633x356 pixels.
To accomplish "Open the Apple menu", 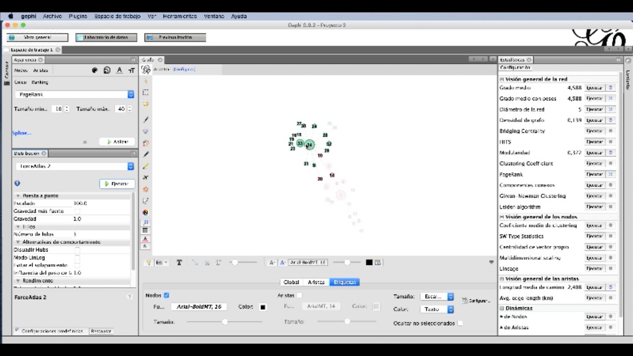I will point(10,16).
